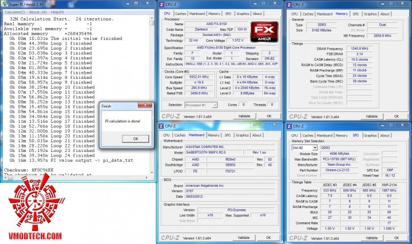Click Validate in the Mainboard tab window
This screenshot has width=412, height=244.
click(x=244, y=238)
